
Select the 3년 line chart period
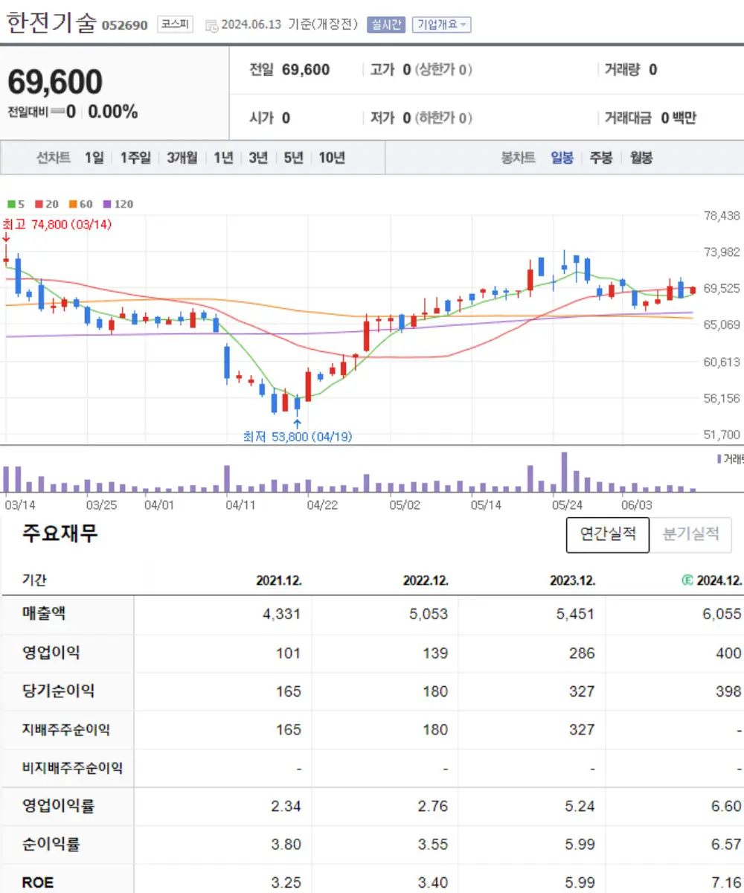pyautogui.click(x=258, y=158)
